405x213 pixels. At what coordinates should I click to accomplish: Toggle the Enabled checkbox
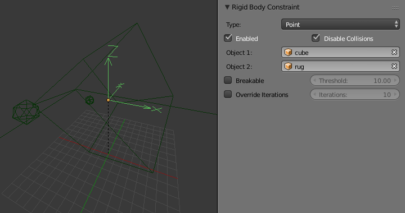click(228, 38)
